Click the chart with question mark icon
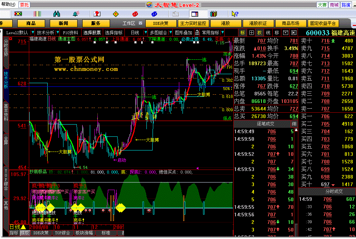The height and width of the screenshot is (239, 356). coord(97,14)
